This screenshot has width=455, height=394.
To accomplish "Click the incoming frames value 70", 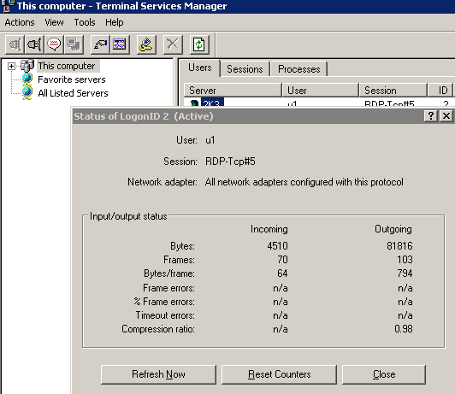I will pyautogui.click(x=282, y=260).
